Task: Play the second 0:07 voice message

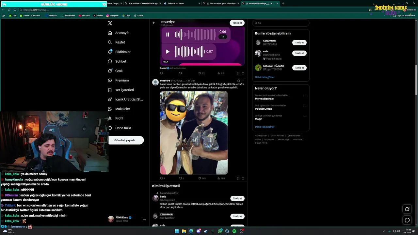Action: click(x=168, y=52)
